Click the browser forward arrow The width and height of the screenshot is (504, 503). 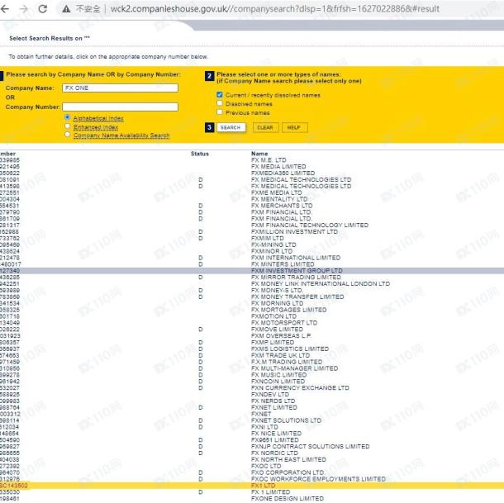(x=24, y=9)
